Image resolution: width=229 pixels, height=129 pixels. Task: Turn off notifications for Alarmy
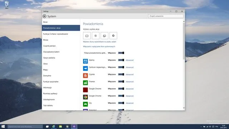(x=121, y=60)
